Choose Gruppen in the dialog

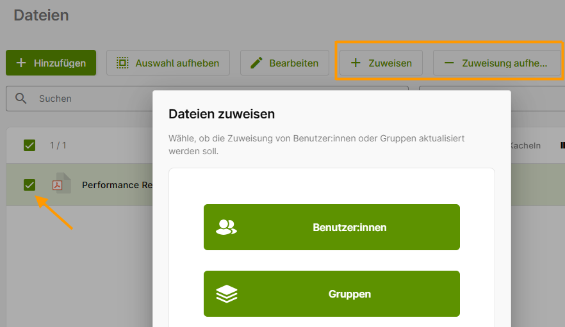pos(332,294)
